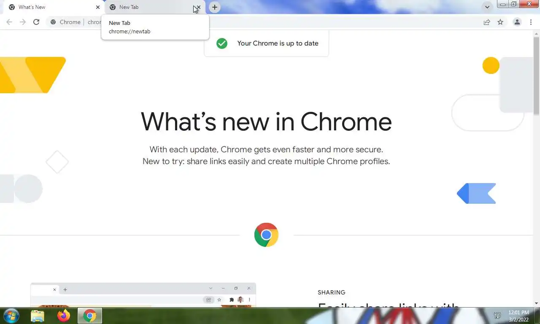The width and height of the screenshot is (540, 324).
Task: Add a new tab with plus button
Action: point(215,7)
